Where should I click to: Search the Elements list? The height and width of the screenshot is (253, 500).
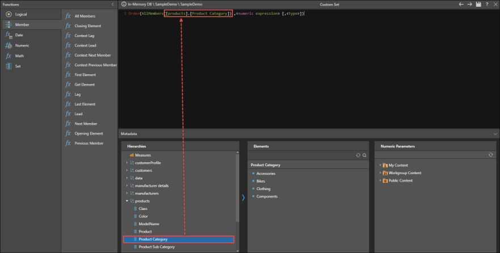click(x=364, y=155)
